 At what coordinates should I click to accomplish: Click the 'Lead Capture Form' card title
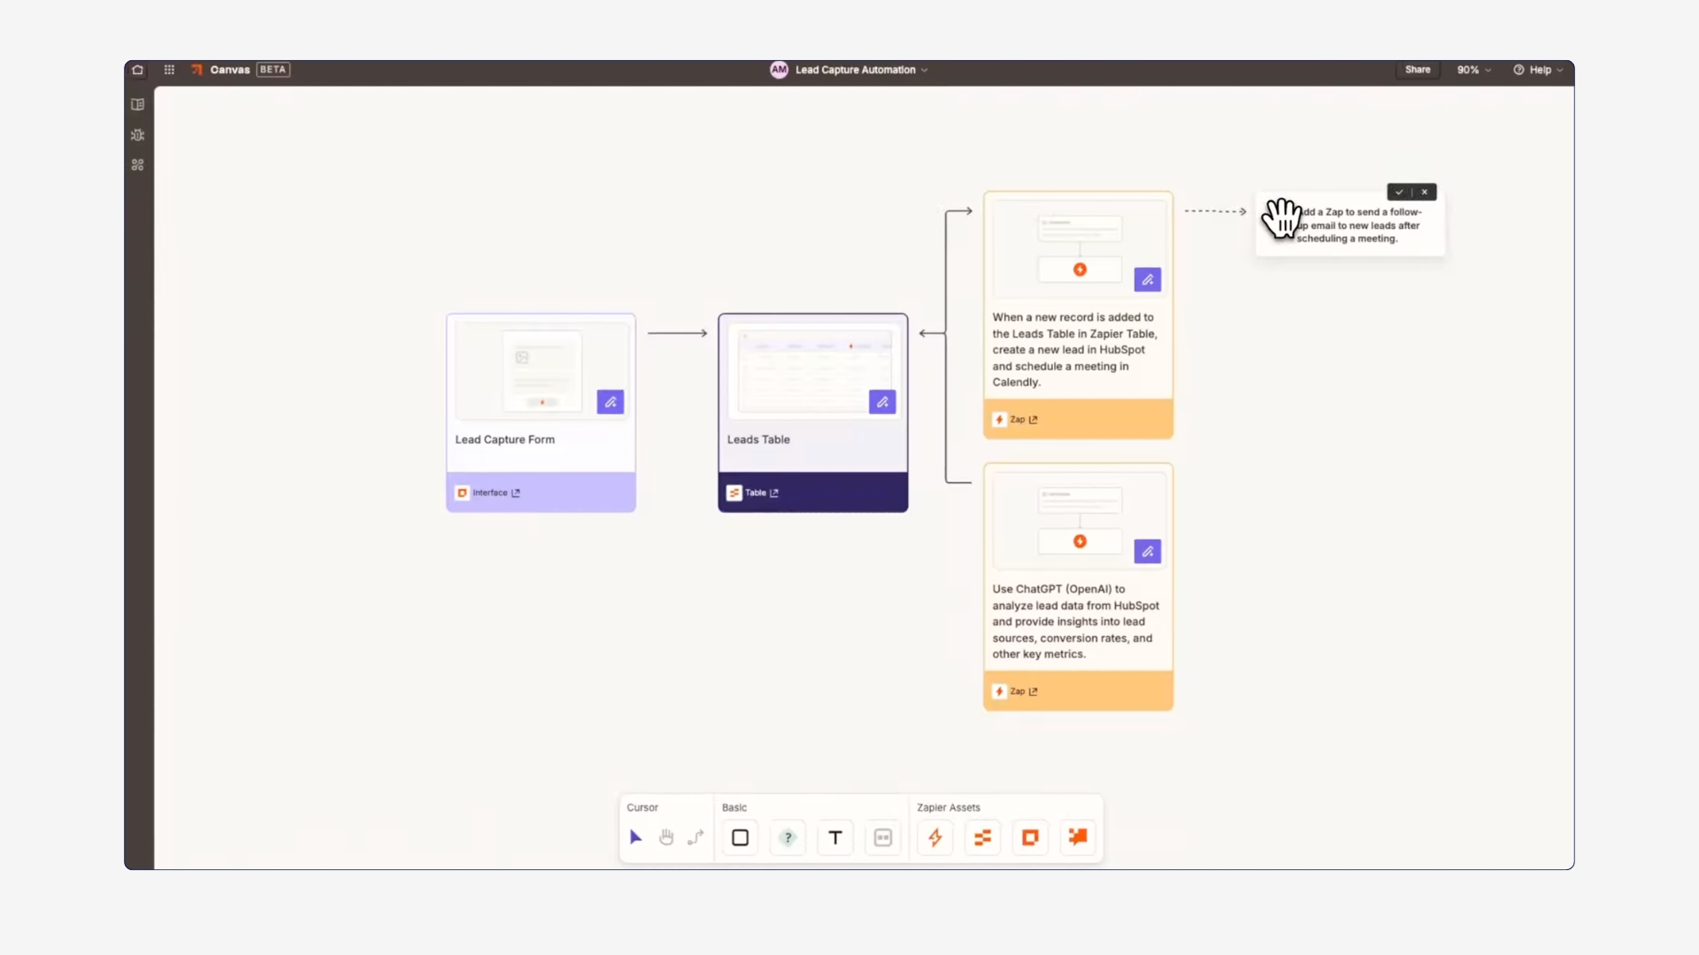505,439
